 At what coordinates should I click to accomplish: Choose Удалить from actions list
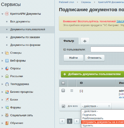point(102,125)
